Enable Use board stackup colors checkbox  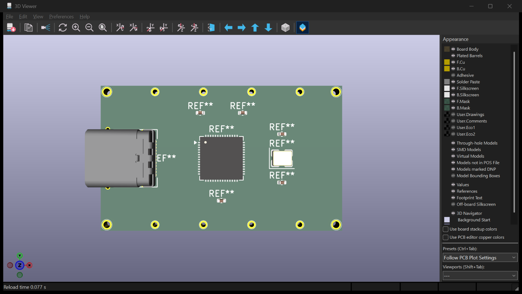click(445, 229)
